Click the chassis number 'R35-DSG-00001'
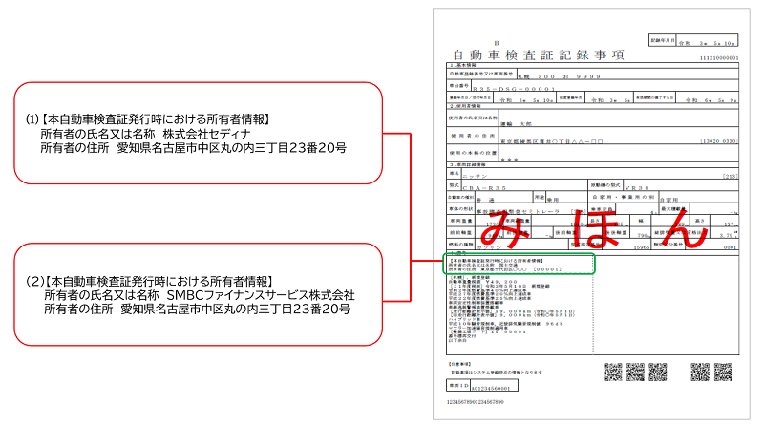 tap(514, 89)
